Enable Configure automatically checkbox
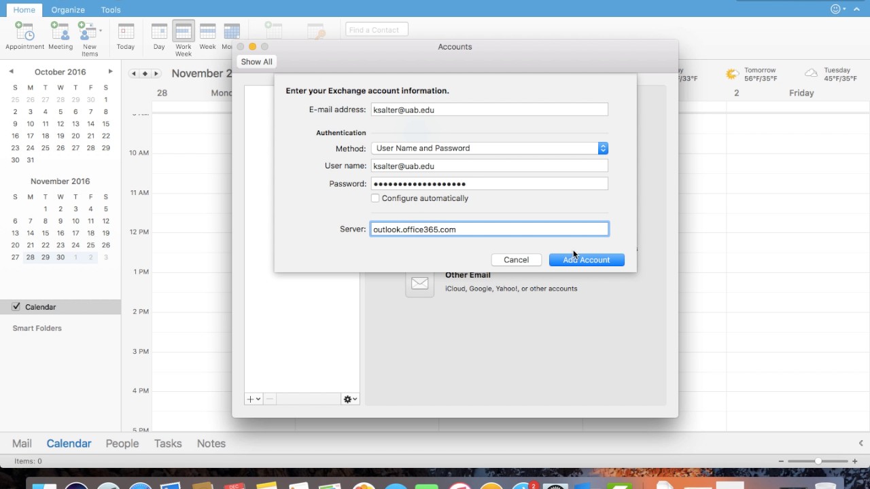Viewport: 870px width, 489px height. click(x=375, y=198)
